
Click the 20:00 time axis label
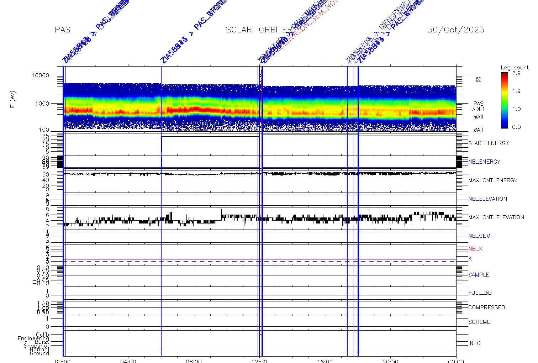click(x=390, y=361)
